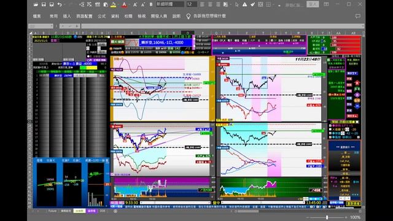Screen dimensions: 393x221
Task: Select the green highlighted sheet tab
Action: pyautogui.click(x=79, y=211)
